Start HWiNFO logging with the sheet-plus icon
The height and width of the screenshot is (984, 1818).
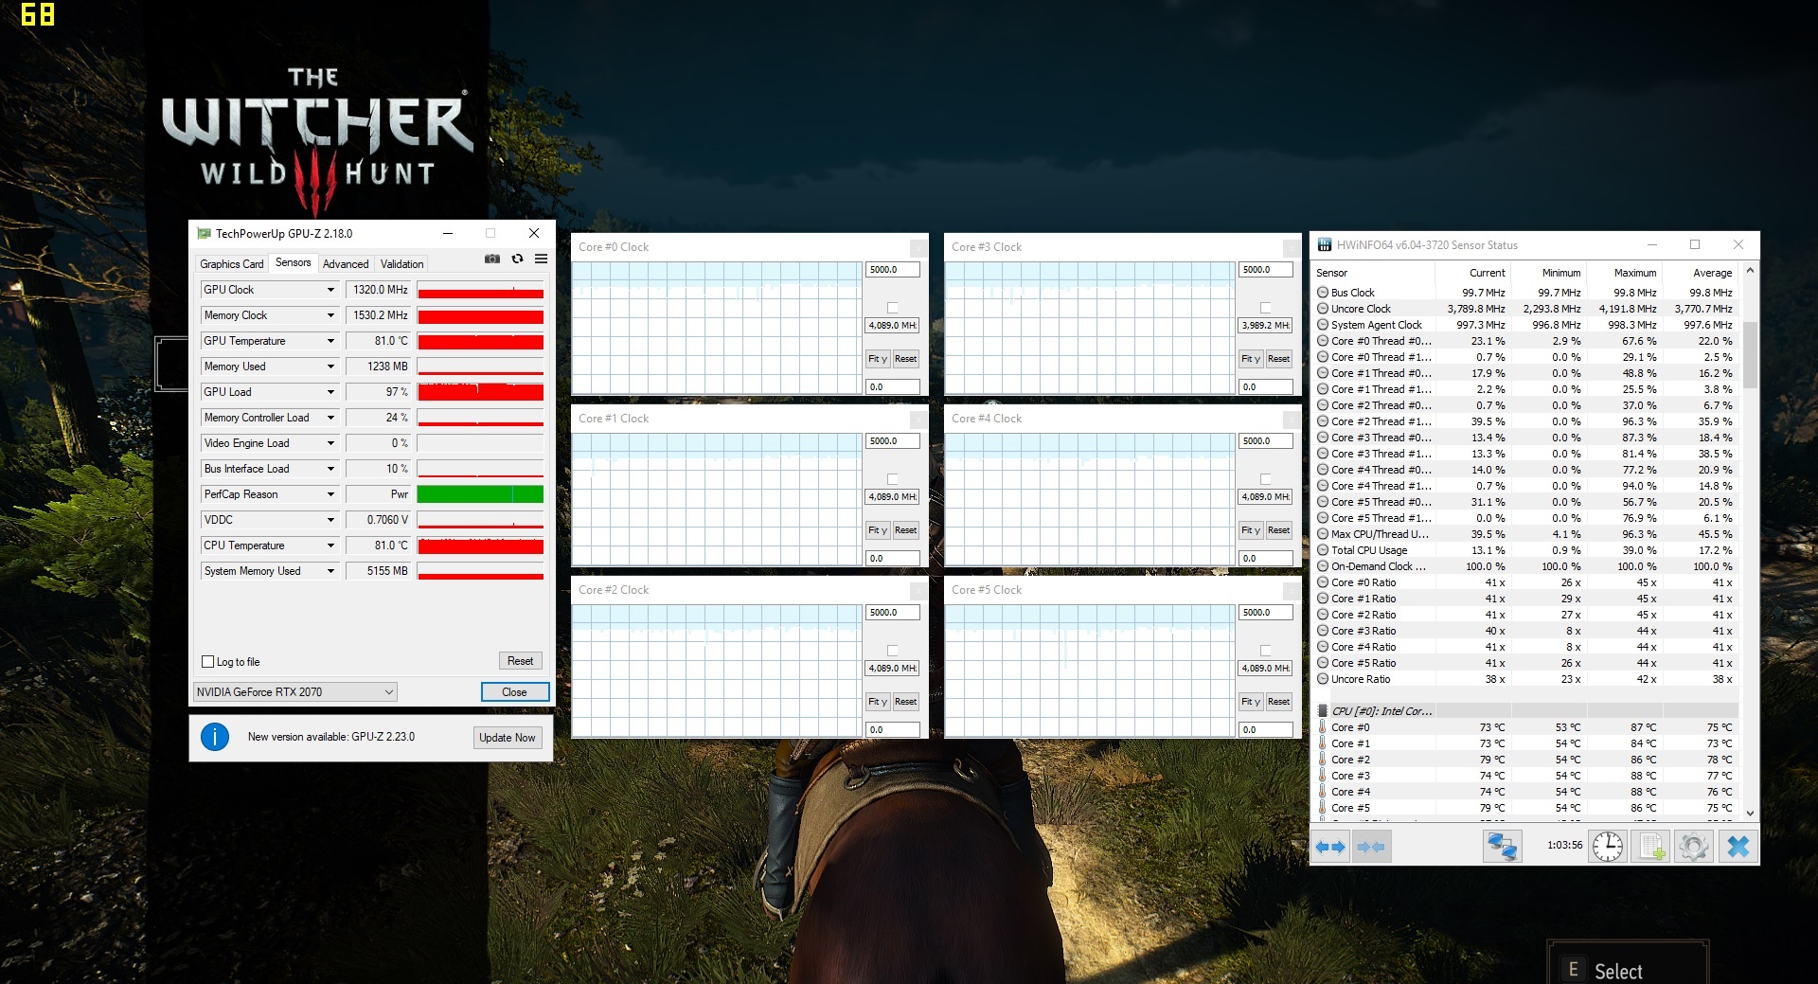pyautogui.click(x=1651, y=847)
